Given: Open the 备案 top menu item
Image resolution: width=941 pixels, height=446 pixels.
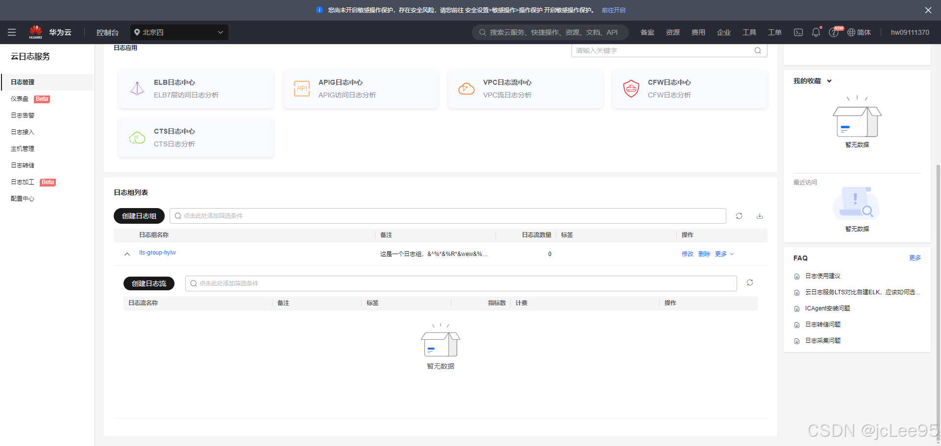Looking at the screenshot, I should (x=647, y=32).
